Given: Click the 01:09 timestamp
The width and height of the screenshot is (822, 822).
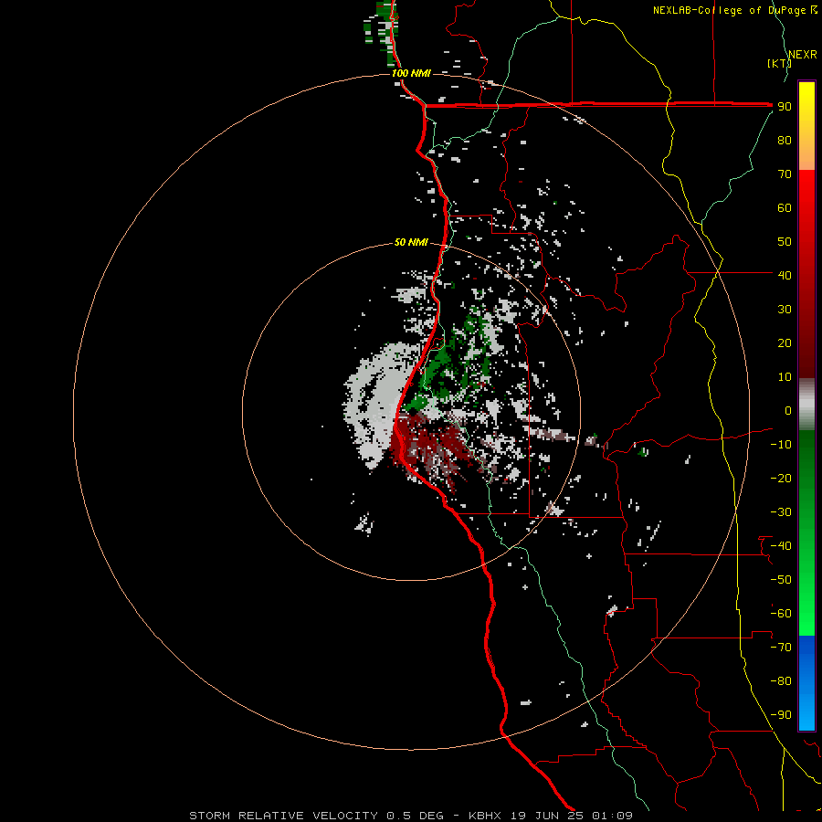Looking at the screenshot, I should [x=612, y=816].
